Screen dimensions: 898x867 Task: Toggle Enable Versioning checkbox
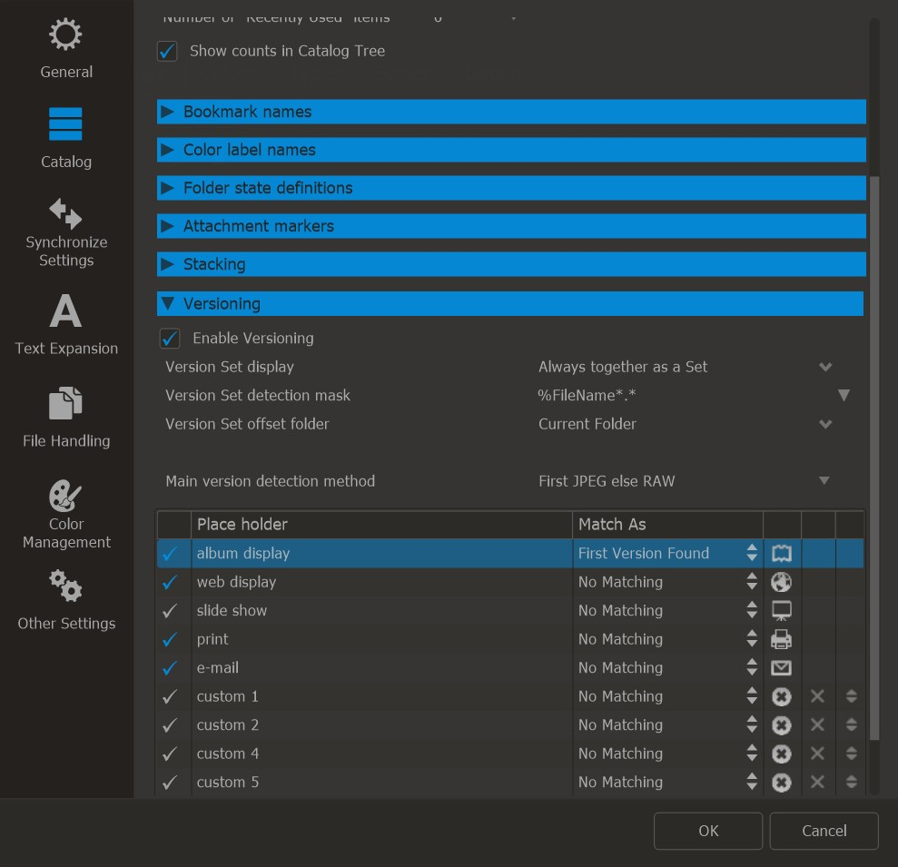click(x=170, y=339)
